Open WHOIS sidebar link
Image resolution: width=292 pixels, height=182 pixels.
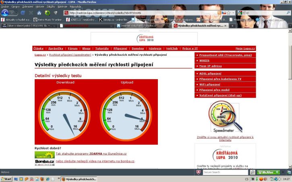[x=204, y=61]
